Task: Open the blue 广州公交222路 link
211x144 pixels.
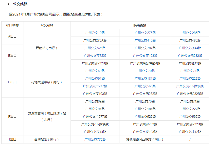Action: (190, 79)
